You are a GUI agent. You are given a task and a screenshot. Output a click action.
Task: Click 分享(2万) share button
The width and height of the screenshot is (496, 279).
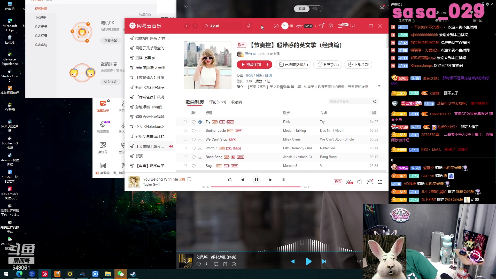tap(328, 65)
